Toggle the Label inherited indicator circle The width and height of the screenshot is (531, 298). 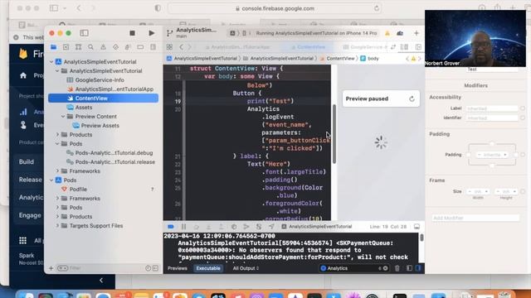pos(523,108)
